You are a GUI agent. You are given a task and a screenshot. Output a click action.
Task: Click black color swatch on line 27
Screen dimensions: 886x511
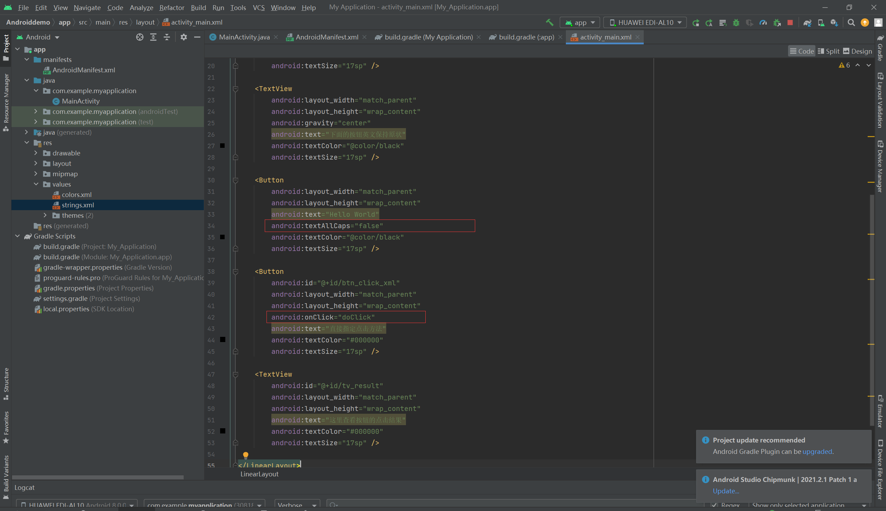pyautogui.click(x=223, y=146)
